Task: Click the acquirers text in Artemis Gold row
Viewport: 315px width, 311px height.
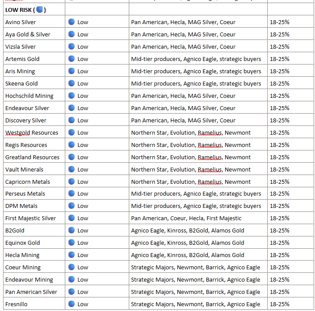Action: (x=196, y=59)
